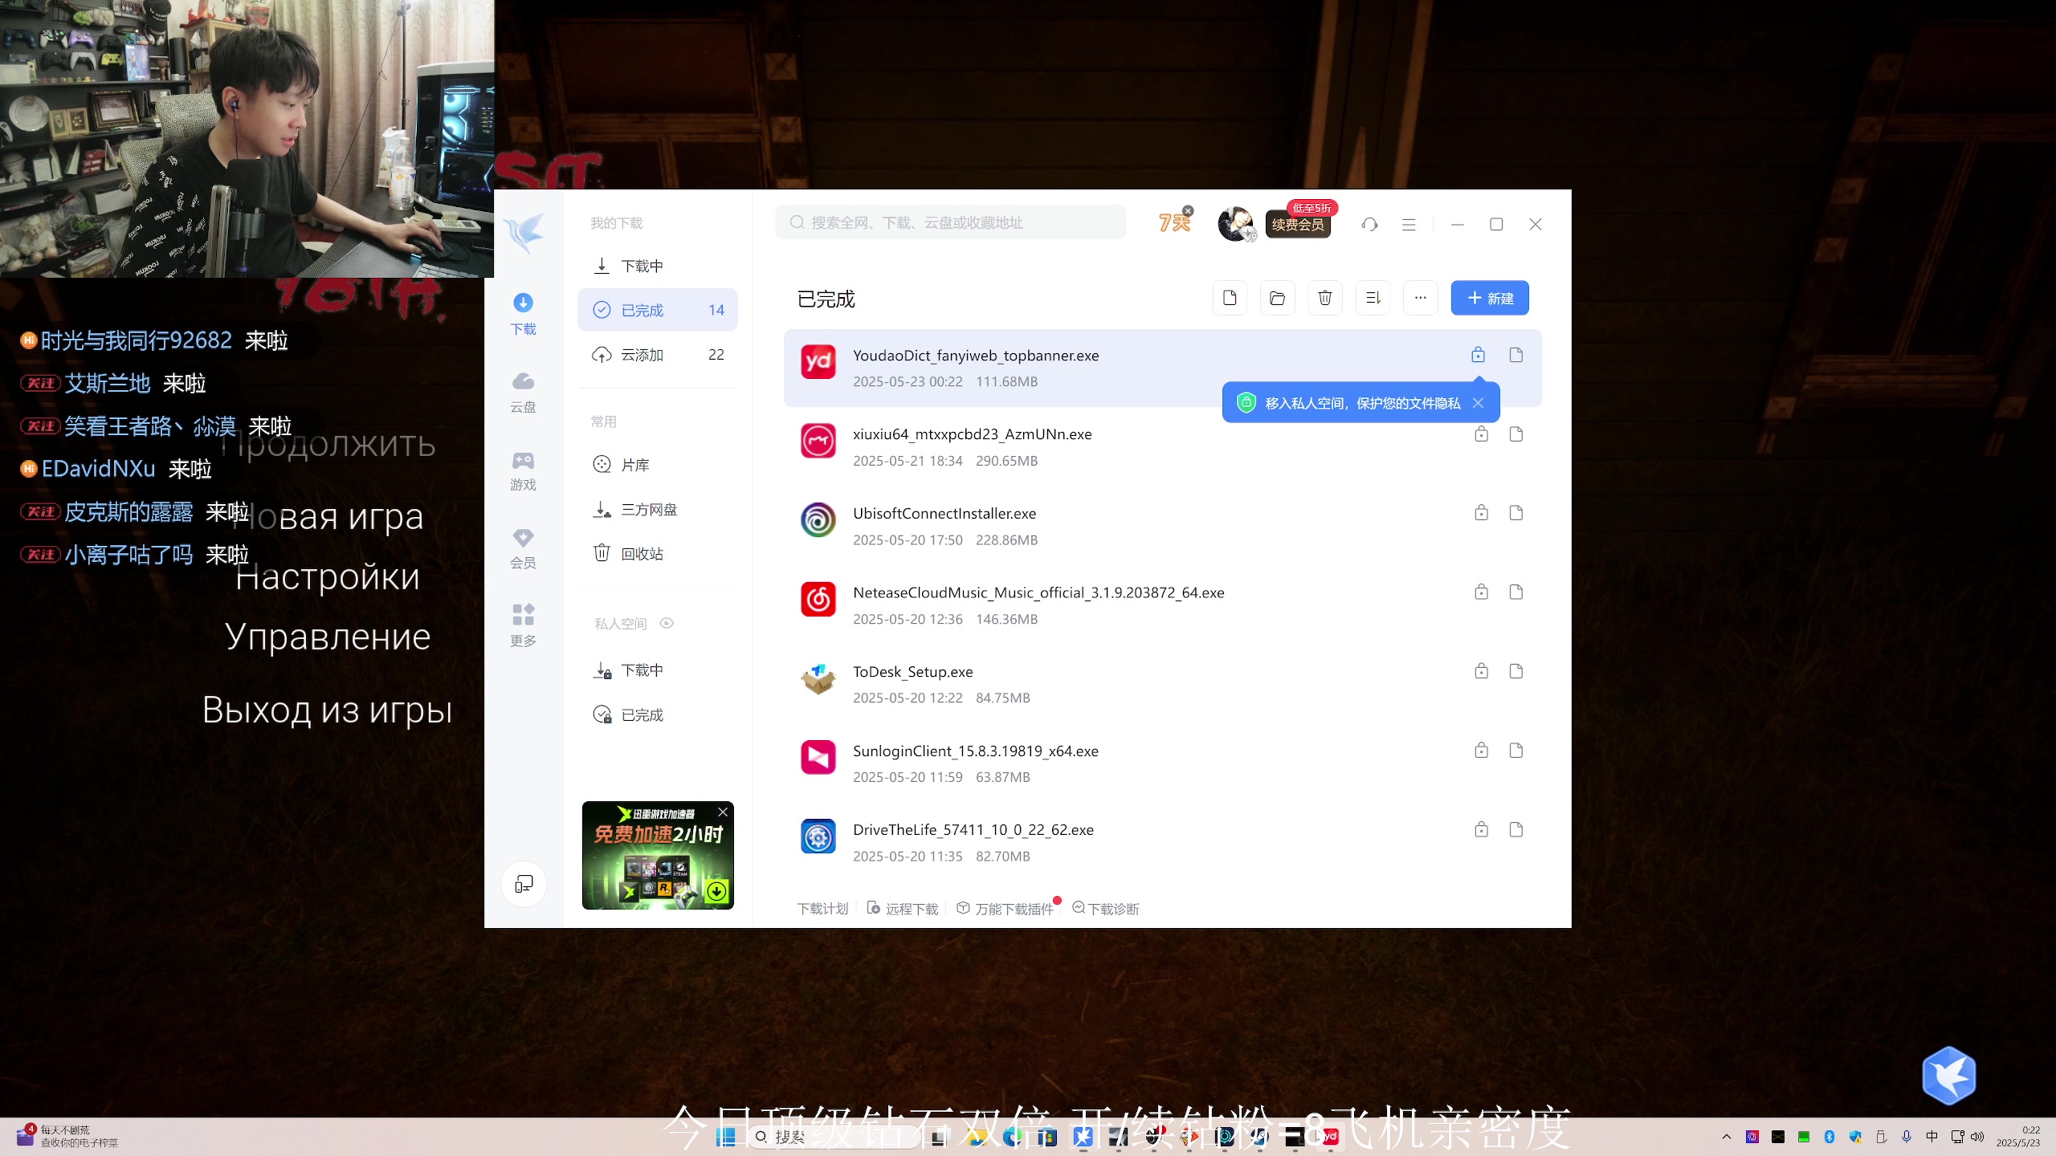The image size is (2056, 1156).
Task: Click lock icon on ToDesk_Setup.exe row
Action: (x=1481, y=671)
